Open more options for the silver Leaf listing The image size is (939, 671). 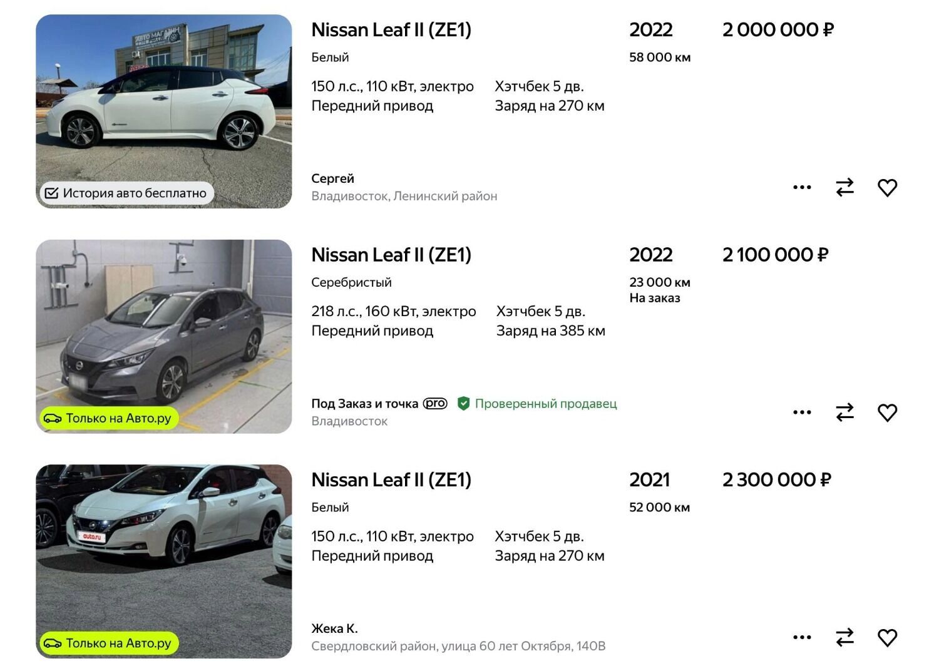802,412
